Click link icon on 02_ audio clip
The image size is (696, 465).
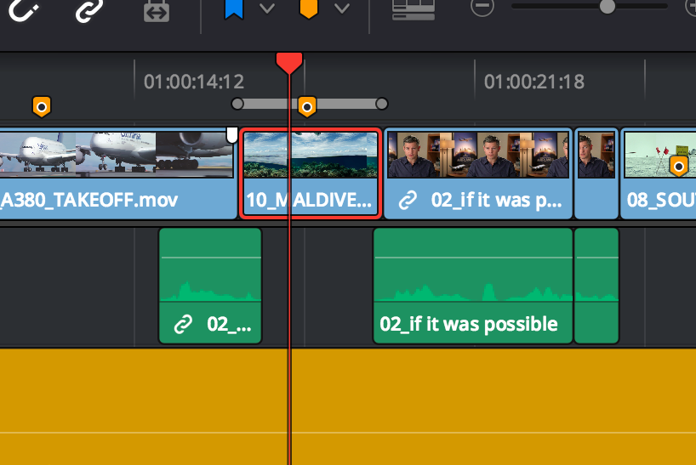(183, 325)
